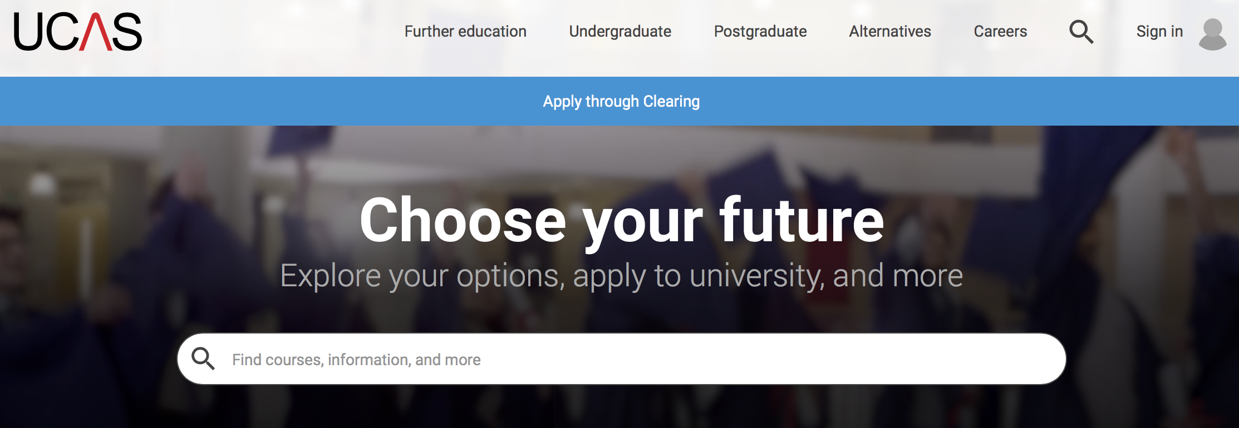Screen dimensions: 1239x428
Task: Select Undergraduate in the navigation bar
Action: click(620, 32)
